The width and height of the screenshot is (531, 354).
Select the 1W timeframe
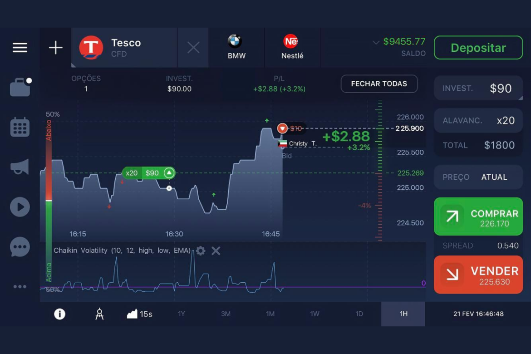315,314
